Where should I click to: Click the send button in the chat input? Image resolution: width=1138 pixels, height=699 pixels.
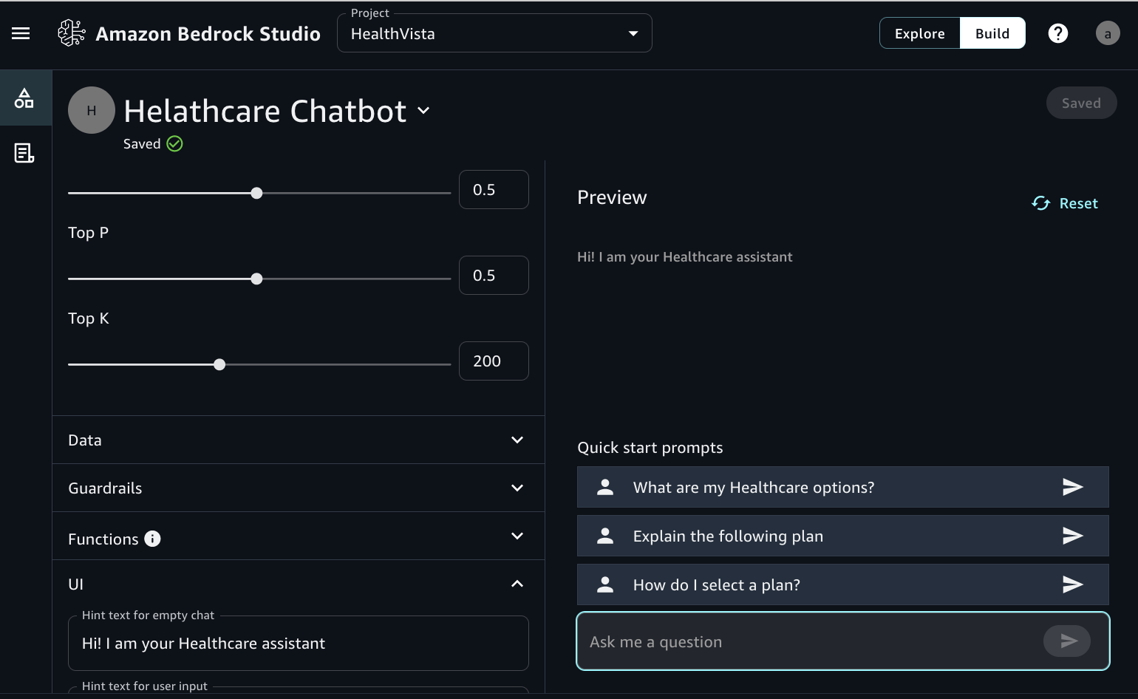coord(1067,641)
